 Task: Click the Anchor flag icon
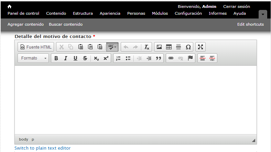(x=190, y=58)
